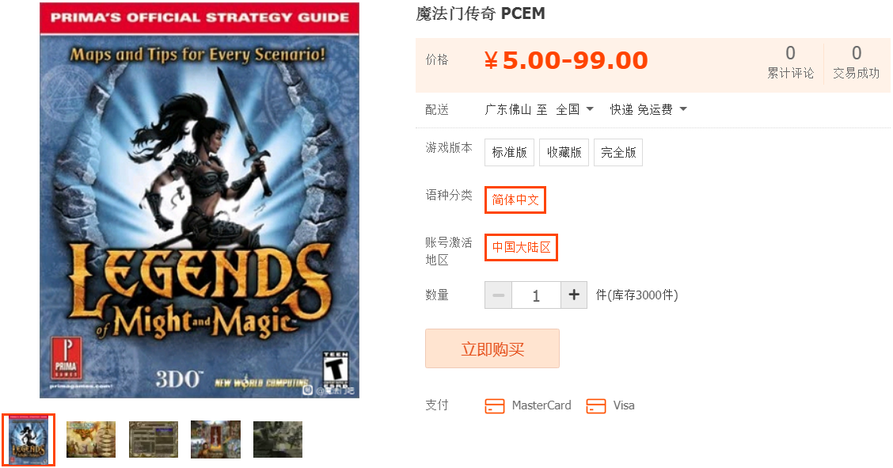
Task: Click the MasterCard payment card icon
Action: pyautogui.click(x=494, y=406)
